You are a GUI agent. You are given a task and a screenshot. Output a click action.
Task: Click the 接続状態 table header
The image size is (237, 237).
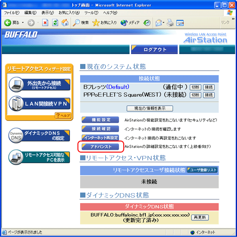click(149, 79)
